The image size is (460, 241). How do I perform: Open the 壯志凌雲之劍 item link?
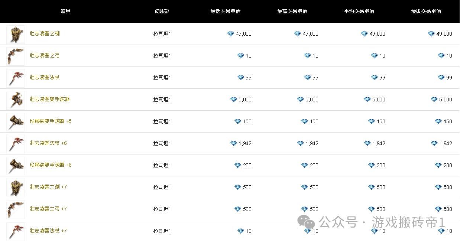point(45,33)
